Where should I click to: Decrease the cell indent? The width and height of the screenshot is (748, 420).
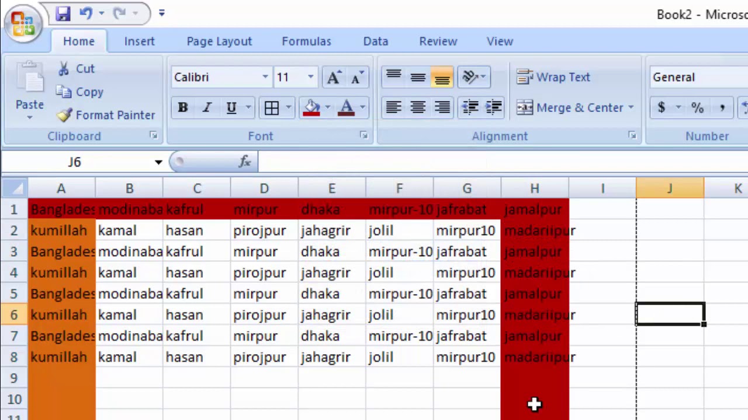click(470, 108)
